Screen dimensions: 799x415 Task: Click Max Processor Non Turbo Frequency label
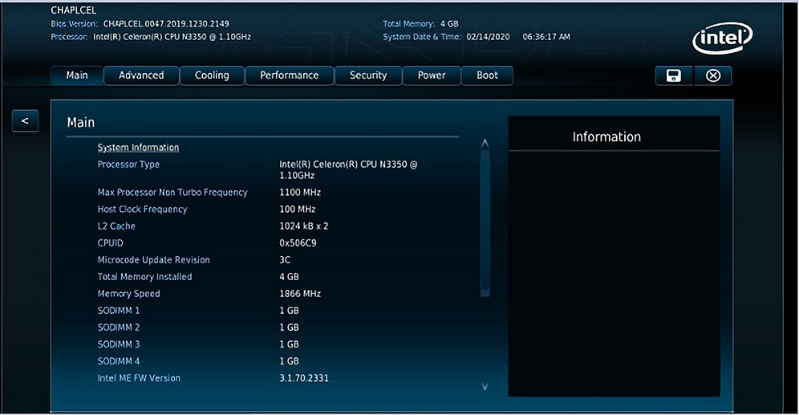(172, 192)
